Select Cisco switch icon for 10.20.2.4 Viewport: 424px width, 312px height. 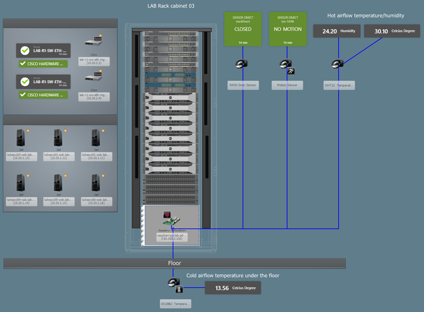(94, 77)
